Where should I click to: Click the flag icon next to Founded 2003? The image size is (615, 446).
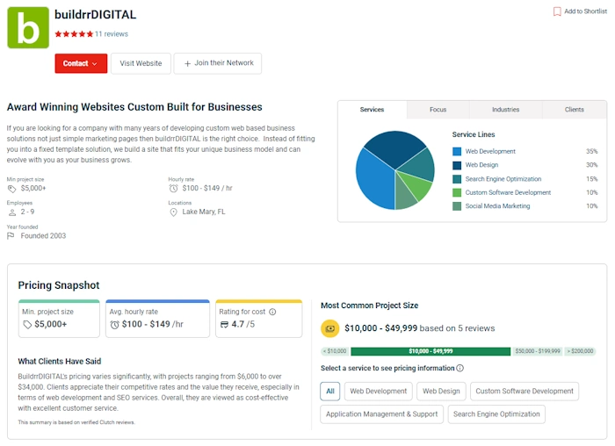11,235
